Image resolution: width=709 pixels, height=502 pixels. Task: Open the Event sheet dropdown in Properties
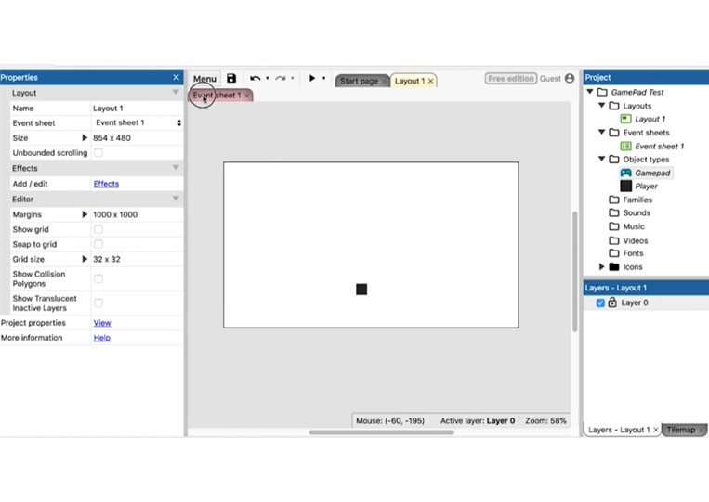click(138, 122)
